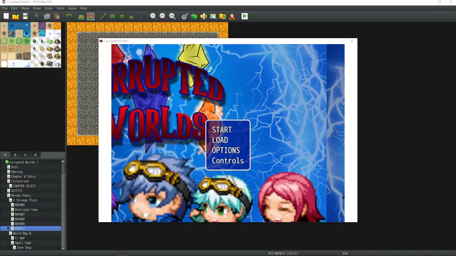Close the Corrupted Worlds I playtest window

pos(352,41)
